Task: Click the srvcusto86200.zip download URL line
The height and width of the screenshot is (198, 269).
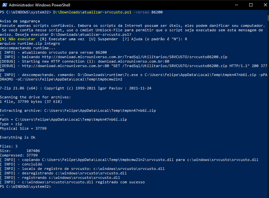Action: click(x=113, y=57)
